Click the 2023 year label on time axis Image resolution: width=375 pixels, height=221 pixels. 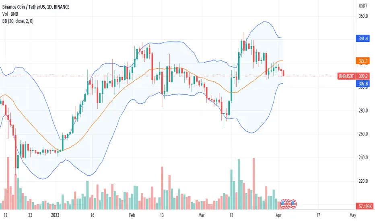[x=55, y=215]
